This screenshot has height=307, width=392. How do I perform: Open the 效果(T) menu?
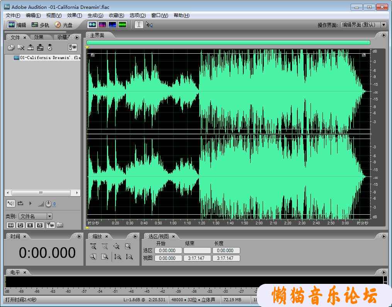pyautogui.click(x=75, y=15)
